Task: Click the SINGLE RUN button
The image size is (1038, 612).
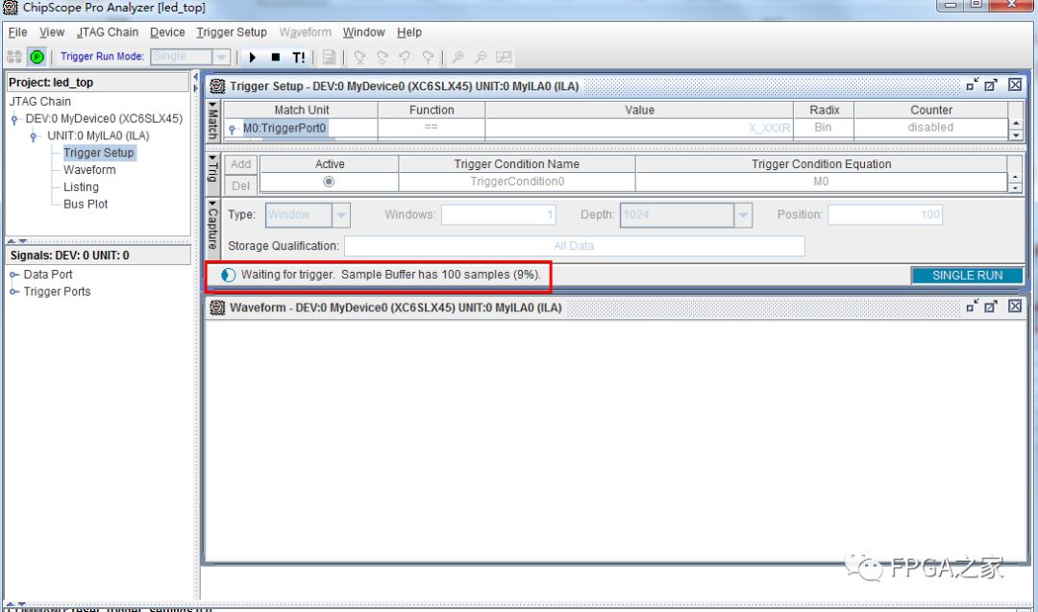Action: (967, 275)
